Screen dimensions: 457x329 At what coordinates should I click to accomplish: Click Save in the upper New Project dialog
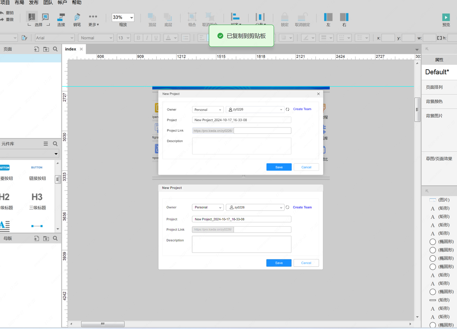coord(279,167)
